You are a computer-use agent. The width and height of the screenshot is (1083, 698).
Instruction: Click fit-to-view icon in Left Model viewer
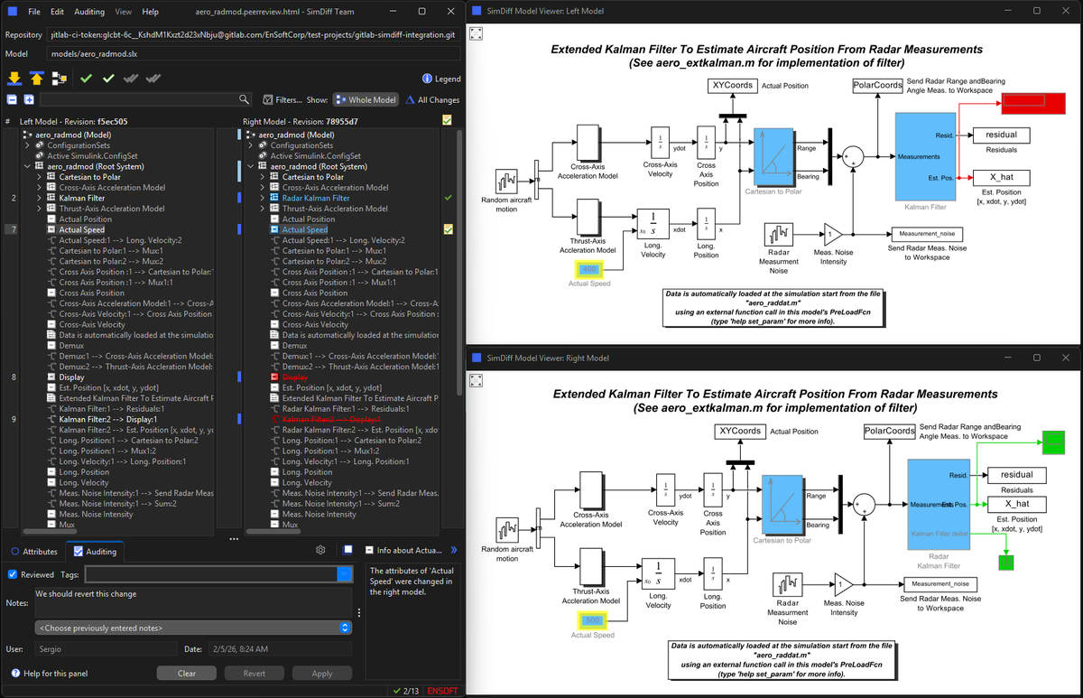pos(477,33)
